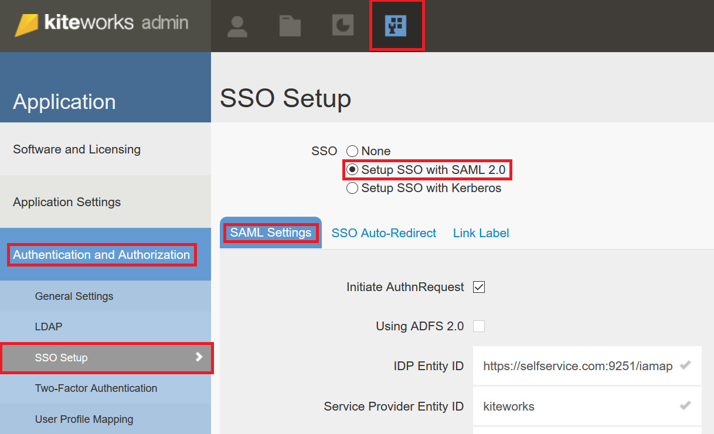The height and width of the screenshot is (434, 714).
Task: Uncheck Initiate AuthnRequest checkbox
Action: (x=479, y=287)
